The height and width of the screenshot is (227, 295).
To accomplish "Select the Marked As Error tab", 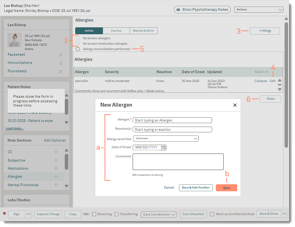I will (x=143, y=31).
